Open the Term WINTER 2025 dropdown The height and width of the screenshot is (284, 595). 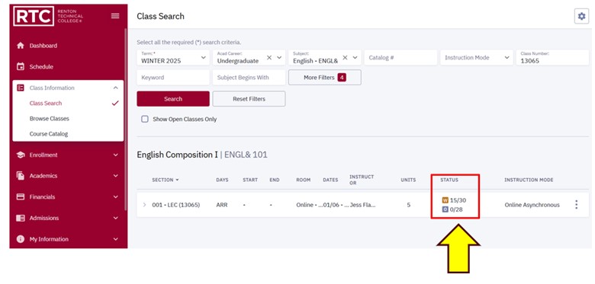click(x=173, y=58)
